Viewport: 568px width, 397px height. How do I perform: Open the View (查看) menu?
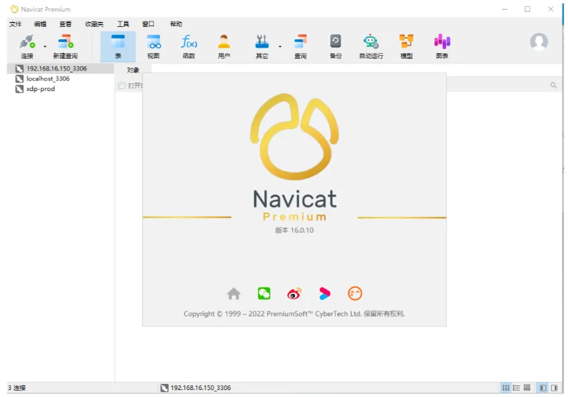65,24
